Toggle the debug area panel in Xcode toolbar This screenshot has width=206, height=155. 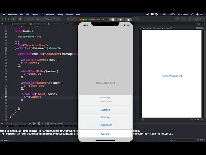[x=196, y=19]
